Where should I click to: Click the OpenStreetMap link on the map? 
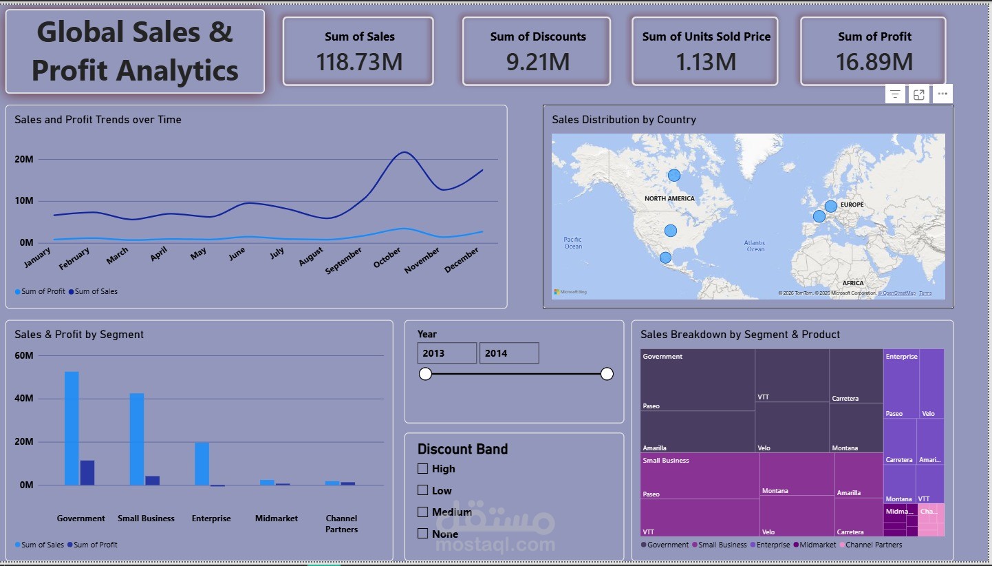(x=898, y=293)
